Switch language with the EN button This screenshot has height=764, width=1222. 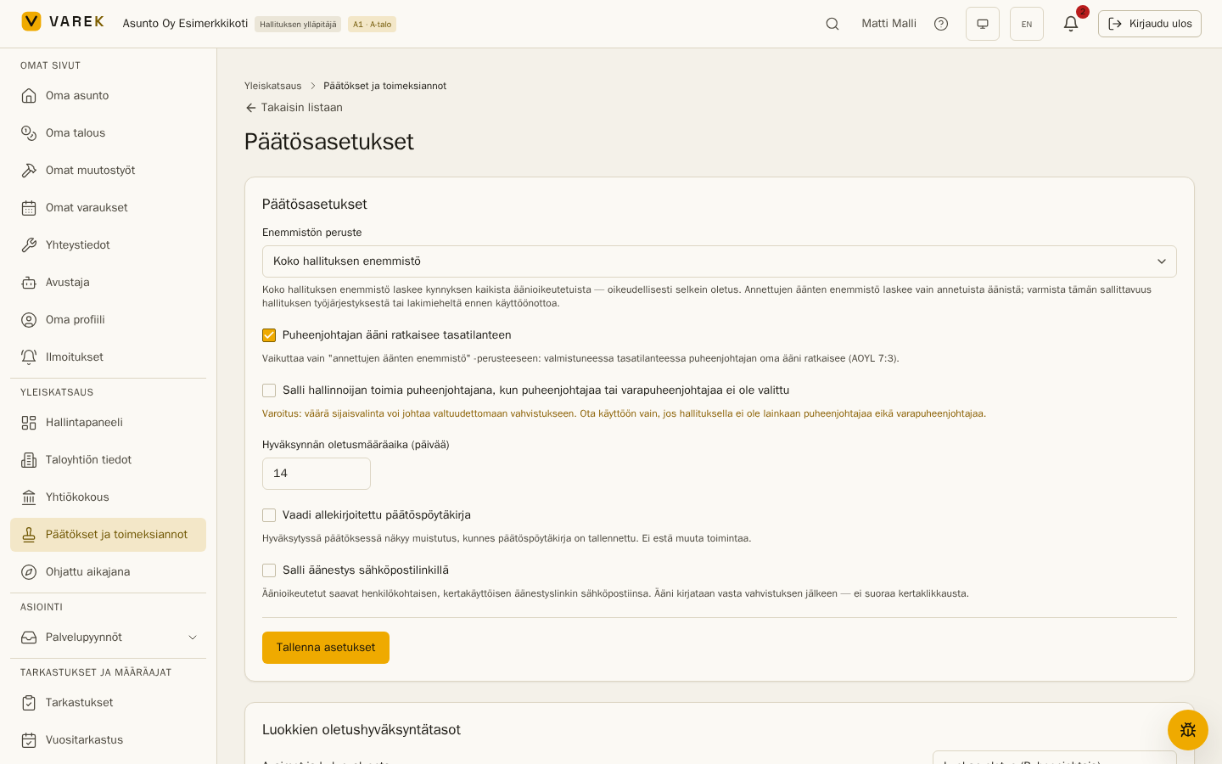coord(1027,24)
